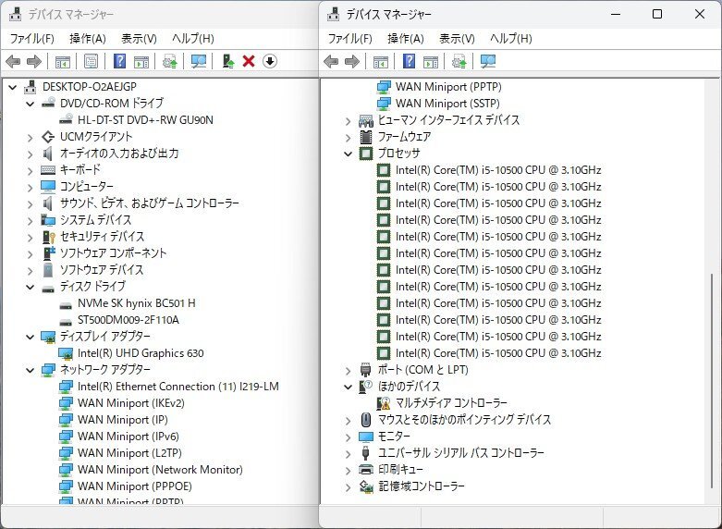Click blue Help icon in left window toolbar
Screen dimensions: 722x529
tap(119, 61)
